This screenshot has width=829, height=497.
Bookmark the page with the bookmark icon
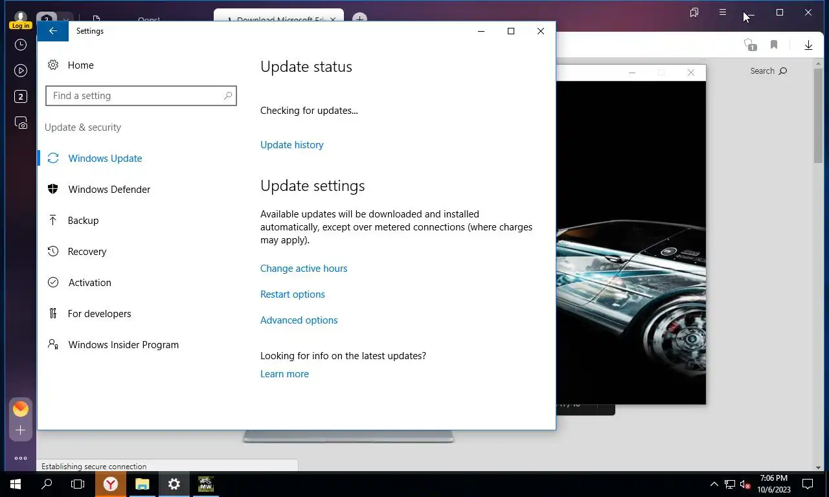coord(774,45)
